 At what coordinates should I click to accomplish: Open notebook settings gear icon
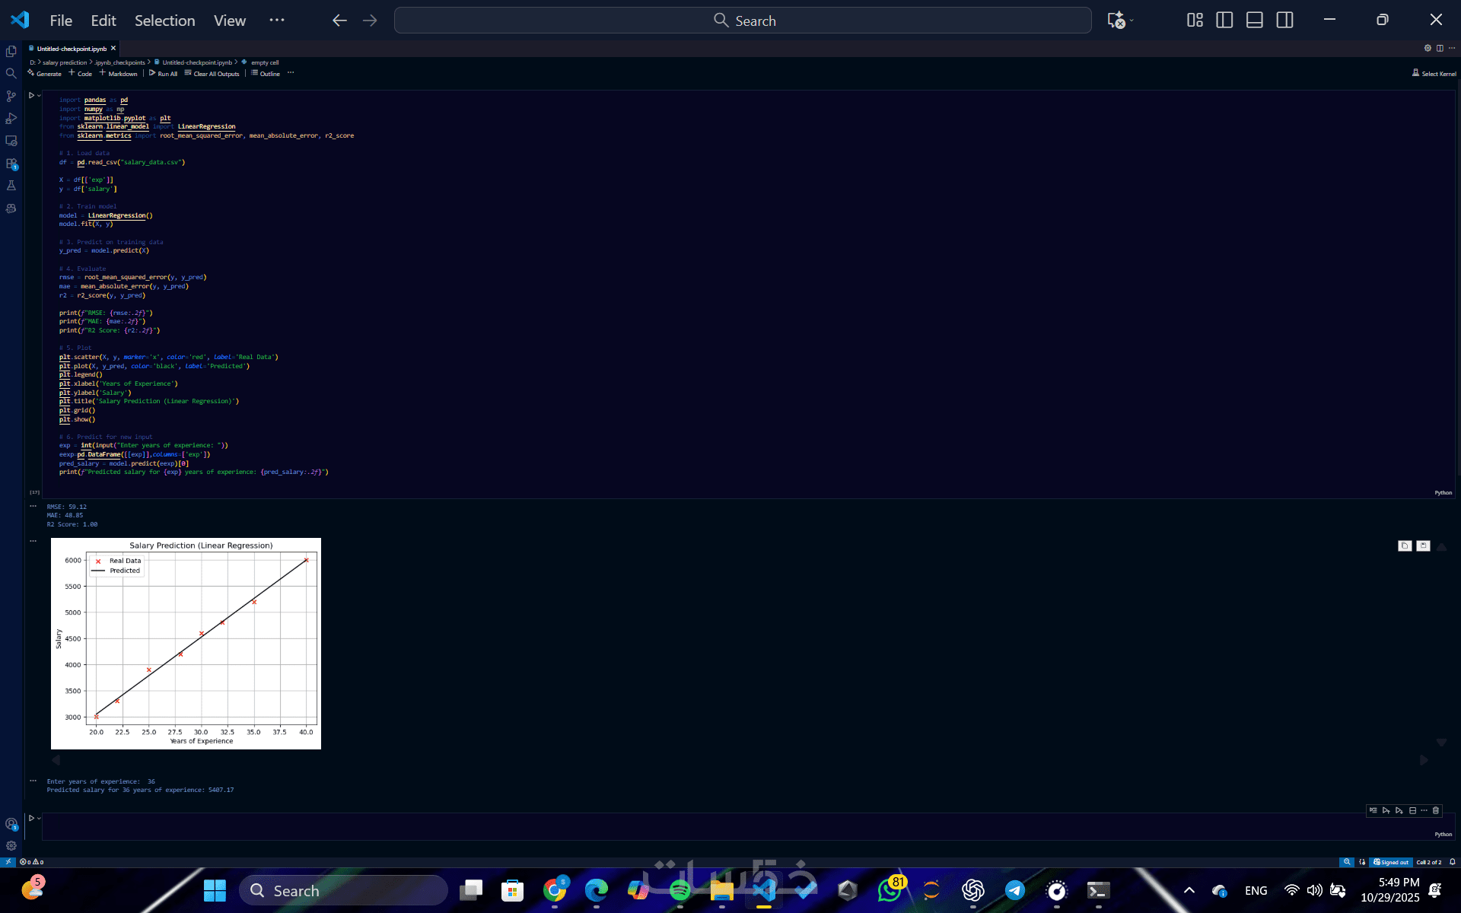(1428, 48)
